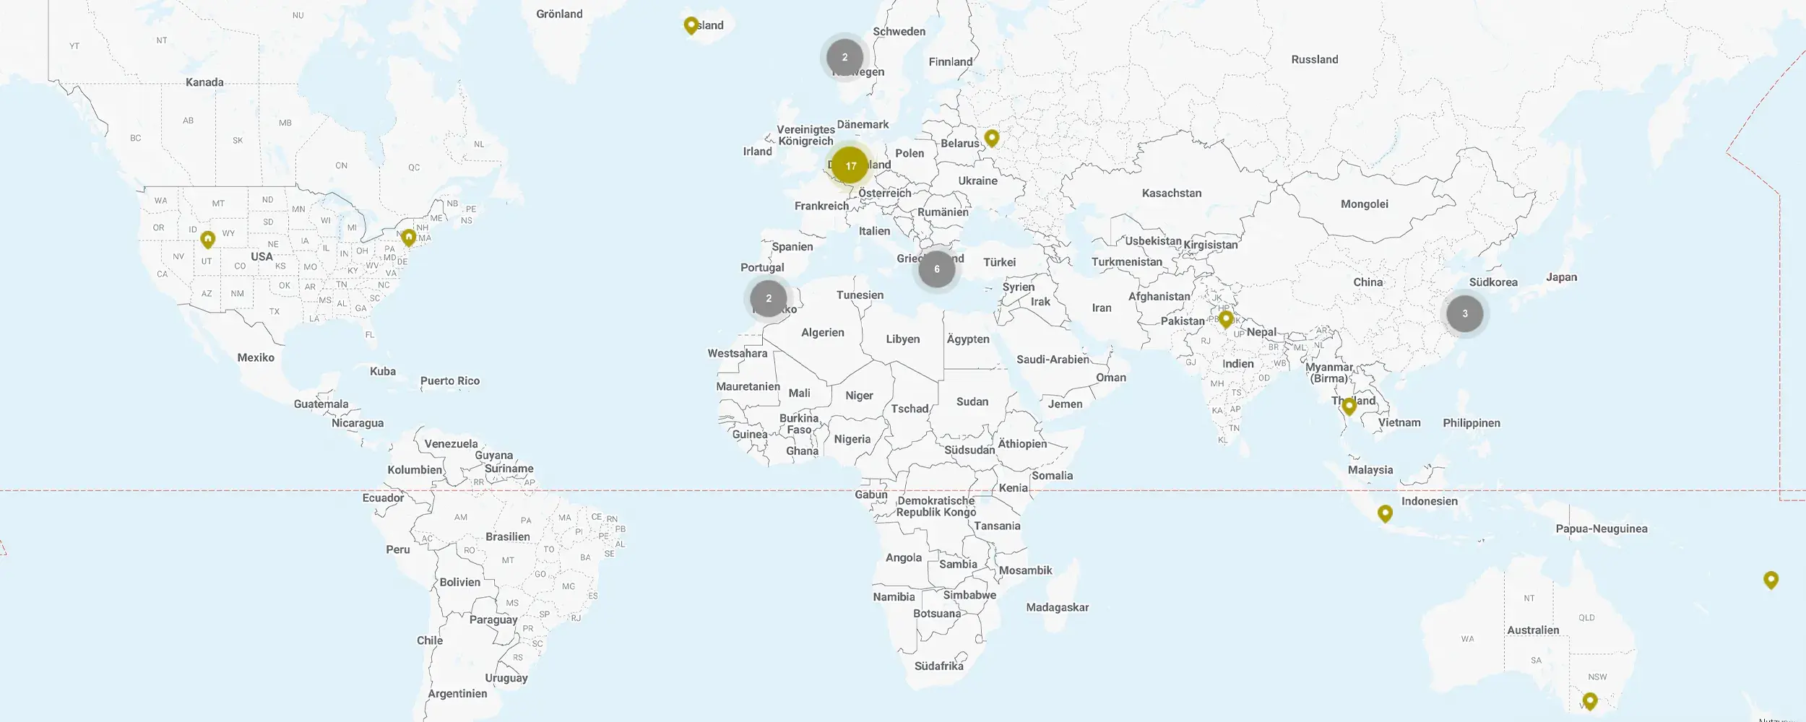Click the pin on Indonesia's Java island

click(1385, 513)
